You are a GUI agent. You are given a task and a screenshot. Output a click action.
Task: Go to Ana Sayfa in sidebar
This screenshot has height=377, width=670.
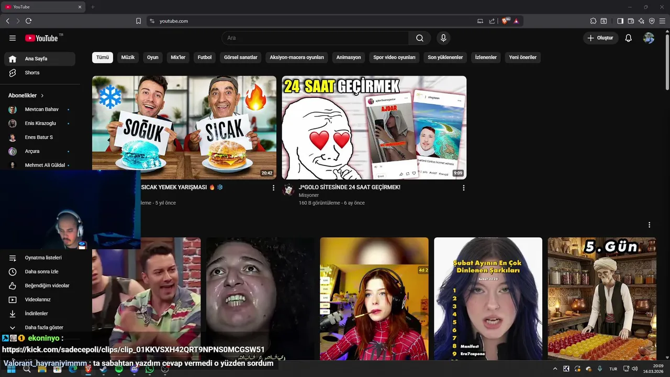pyautogui.click(x=40, y=59)
